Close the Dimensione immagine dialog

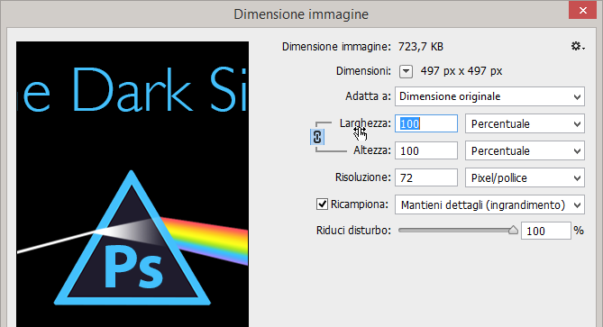582,11
